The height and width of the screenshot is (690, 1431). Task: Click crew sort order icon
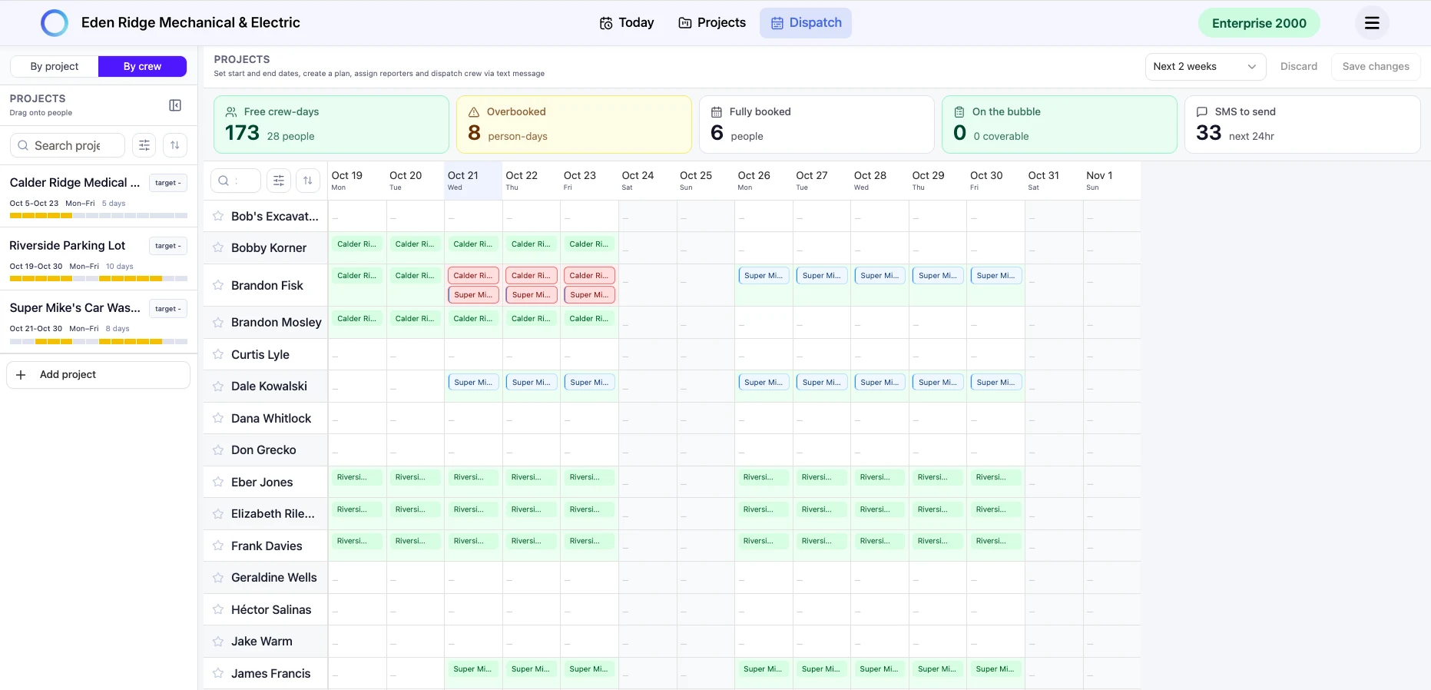coord(308,181)
